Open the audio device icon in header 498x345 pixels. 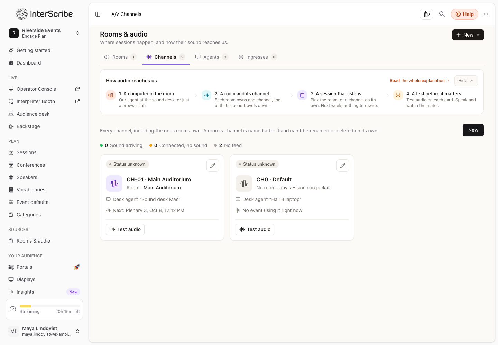point(426,14)
